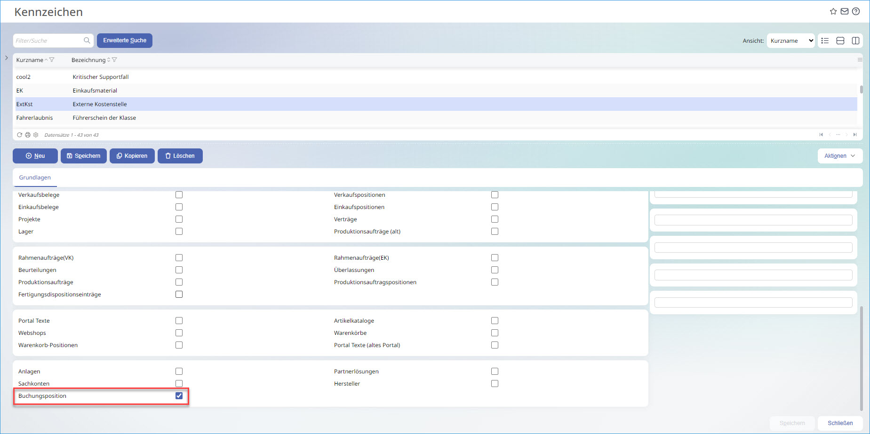Expand the Aktionen dropdown menu
The width and height of the screenshot is (870, 434).
tap(840, 156)
